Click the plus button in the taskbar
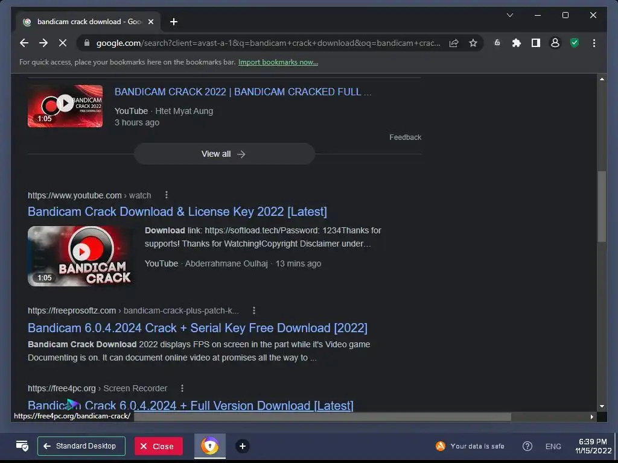This screenshot has width=618, height=463. tap(243, 446)
